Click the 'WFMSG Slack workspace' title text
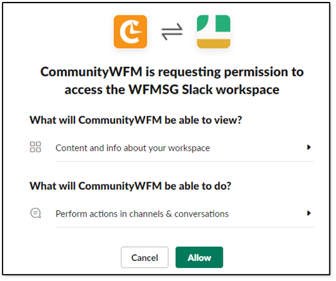 coord(204,89)
